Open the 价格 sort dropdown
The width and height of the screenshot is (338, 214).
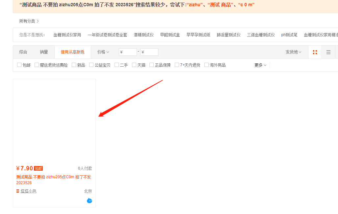pos(103,52)
